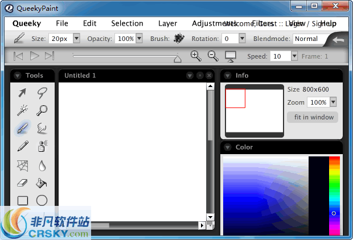
Task: Click the horizontal scrollbar right arrow
Action: 202,225
